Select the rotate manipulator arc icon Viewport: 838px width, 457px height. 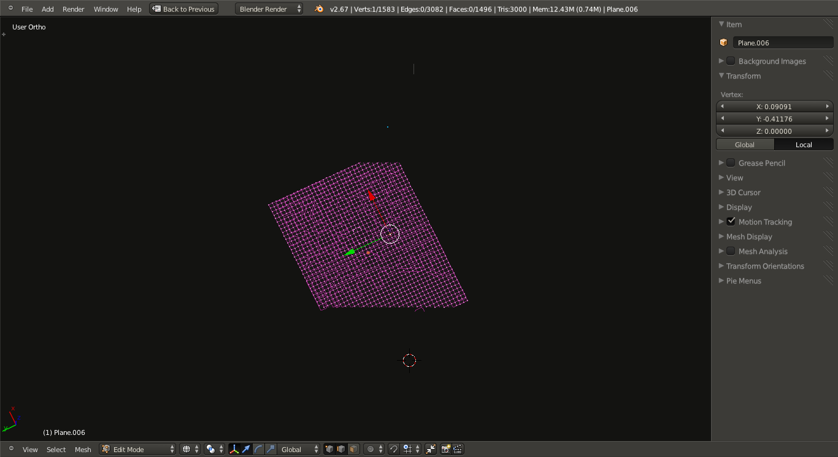tap(258, 449)
